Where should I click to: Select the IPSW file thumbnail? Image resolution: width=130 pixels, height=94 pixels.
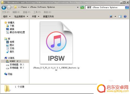(56, 42)
